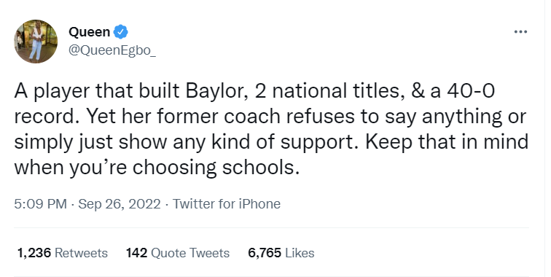The image size is (551, 277).
Task: Click the blue verified checkmark badge
Action: 120,32
